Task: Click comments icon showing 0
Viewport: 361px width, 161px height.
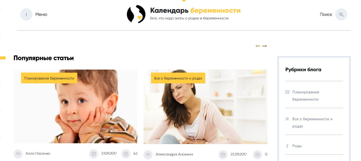Action: [x=258, y=154]
